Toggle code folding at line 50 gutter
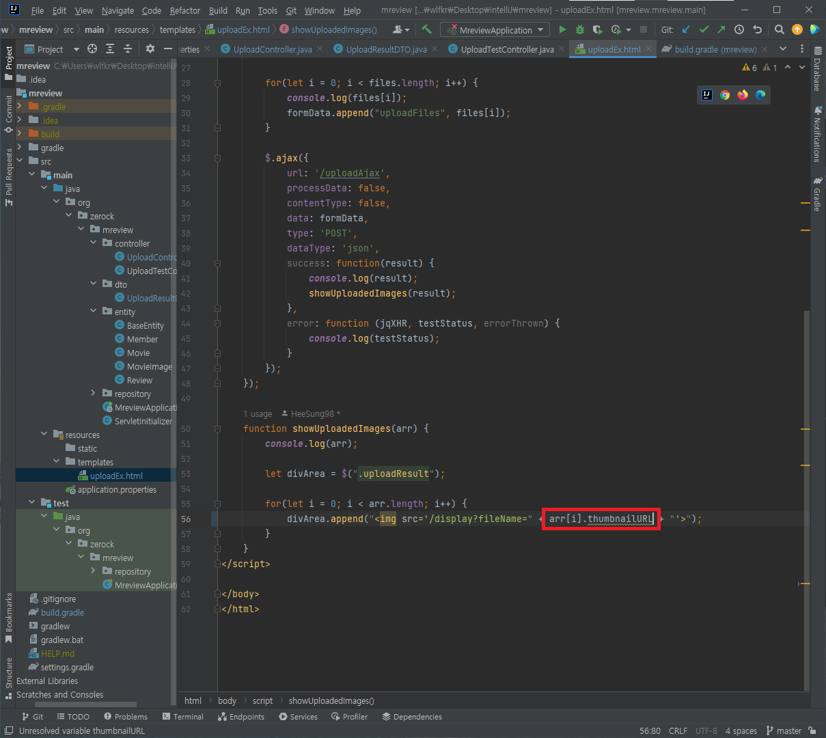Image resolution: width=826 pixels, height=738 pixels. pos(217,428)
